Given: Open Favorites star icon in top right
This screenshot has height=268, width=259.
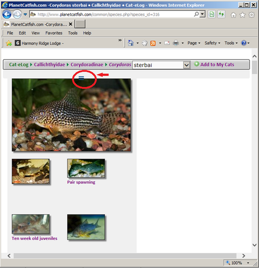Looking at the screenshot, I should click(242, 15).
